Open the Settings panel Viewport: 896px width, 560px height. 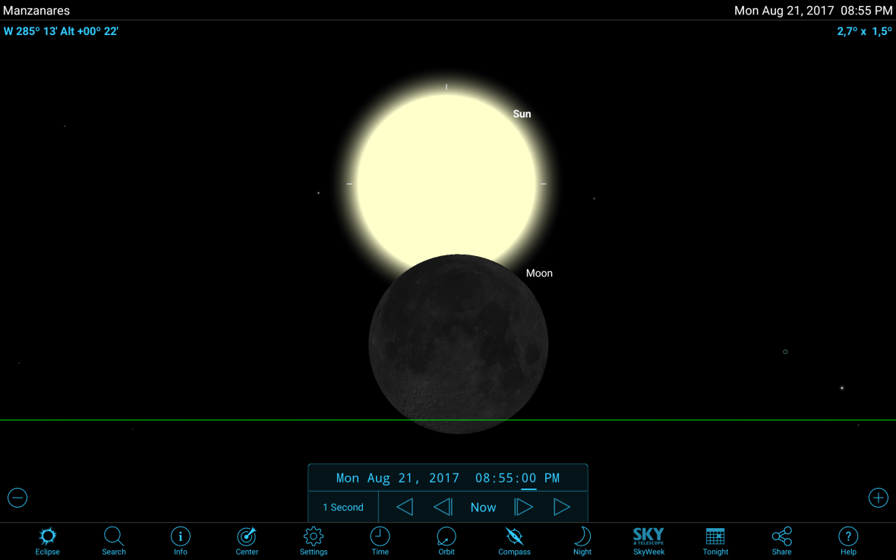(313, 540)
